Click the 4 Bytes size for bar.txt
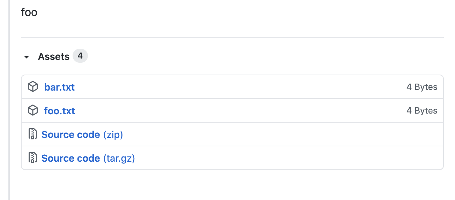This screenshot has width=455, height=200. pyautogui.click(x=422, y=87)
